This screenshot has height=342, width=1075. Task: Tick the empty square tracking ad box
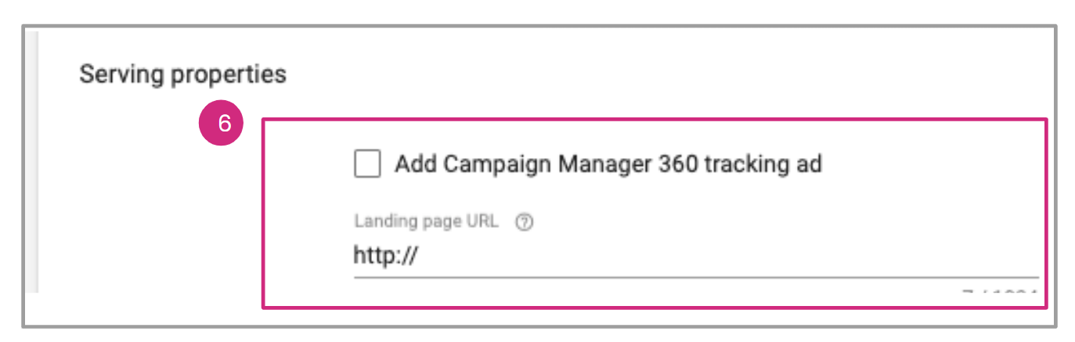[x=367, y=164]
